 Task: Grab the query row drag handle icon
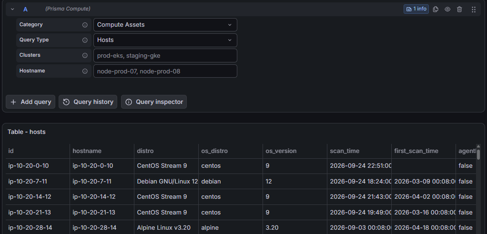(x=474, y=10)
